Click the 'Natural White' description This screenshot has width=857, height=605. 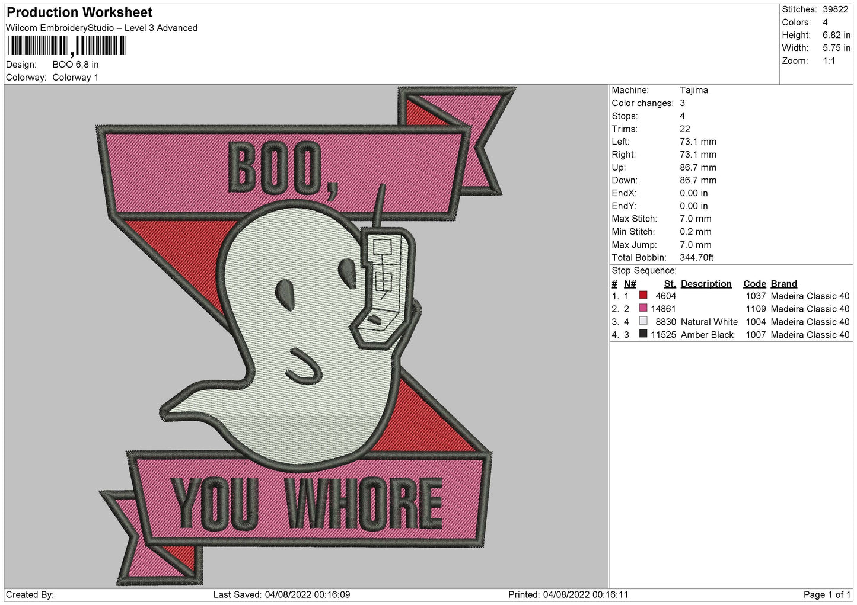click(709, 322)
